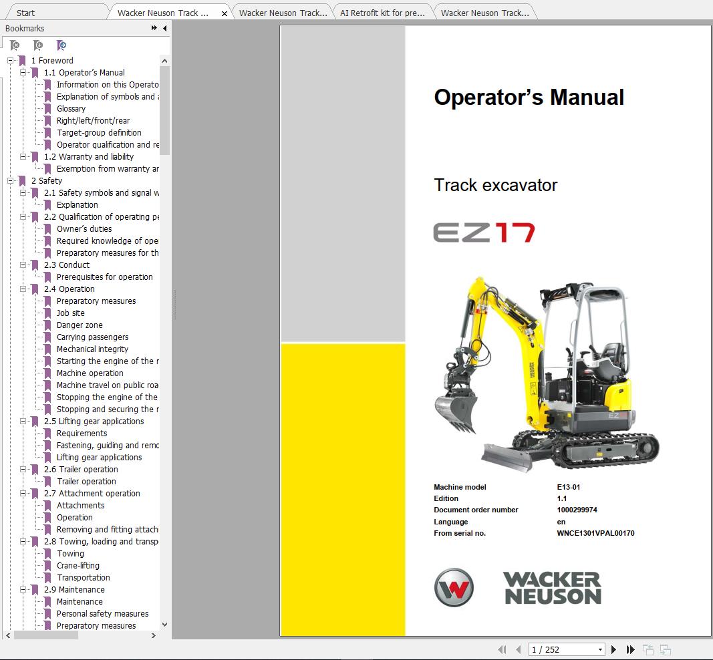This screenshot has width=713, height=660.
Task: Collapse the 1.1 Operator's Manual node
Action: 23,72
